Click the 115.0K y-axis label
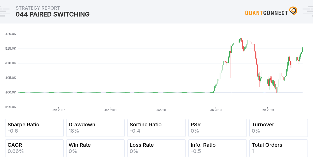This screenshot has width=313, height=165. [x=11, y=49]
